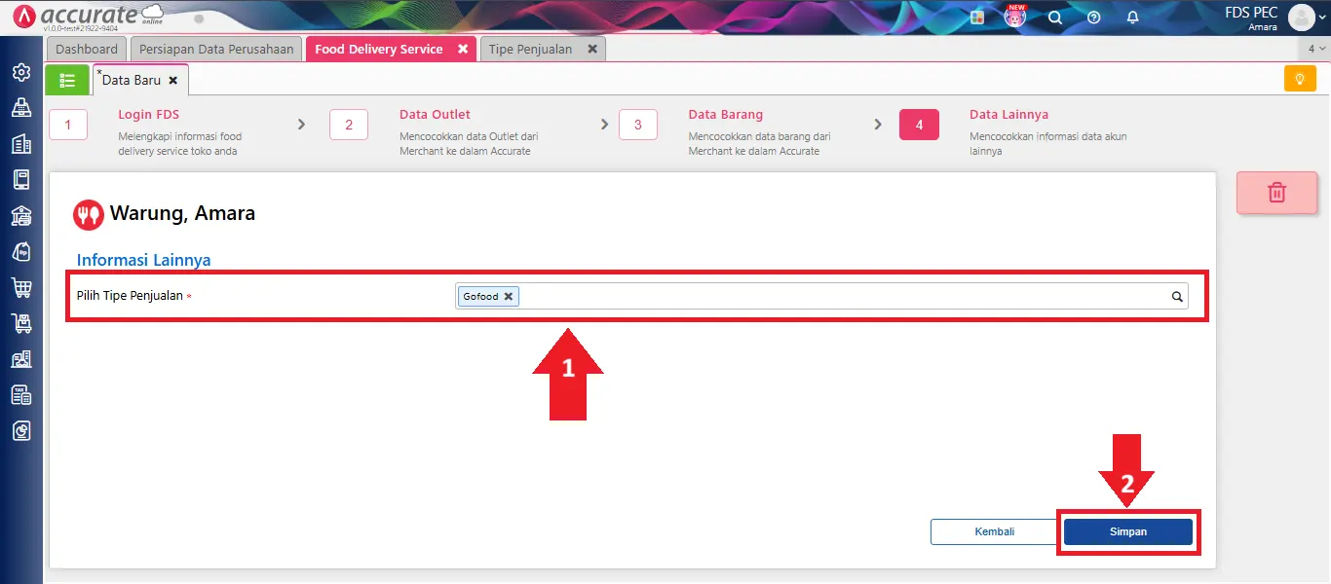Remove the Gofood tag from sales type
The image size is (1331, 584).
(x=508, y=297)
